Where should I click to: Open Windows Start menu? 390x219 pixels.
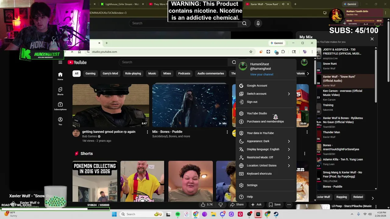point(114,214)
